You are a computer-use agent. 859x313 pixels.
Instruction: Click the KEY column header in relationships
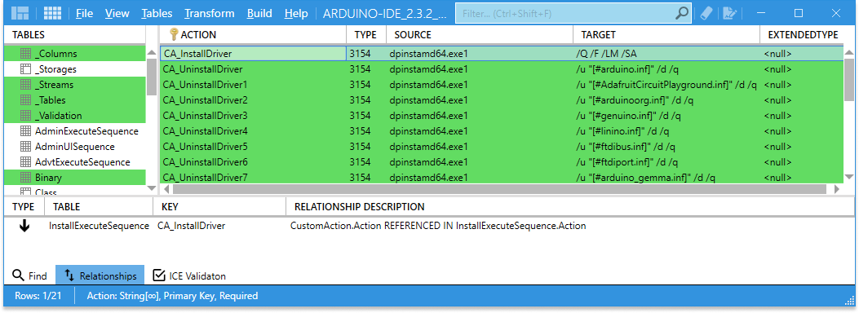click(219, 207)
